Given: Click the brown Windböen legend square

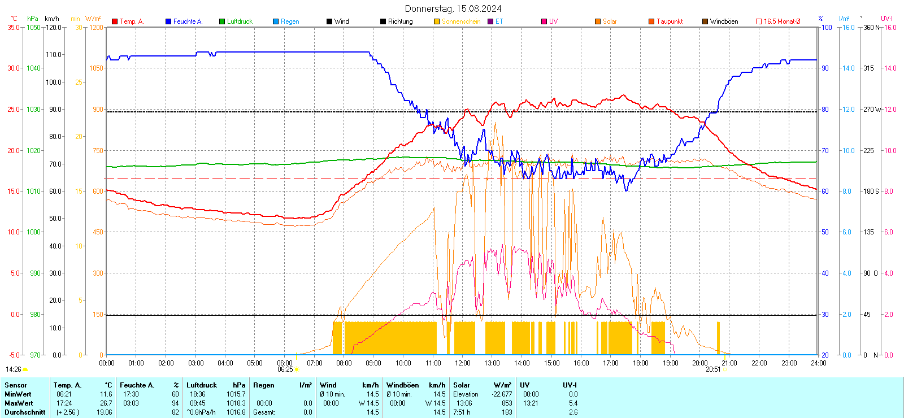Looking at the screenshot, I should (705, 21).
